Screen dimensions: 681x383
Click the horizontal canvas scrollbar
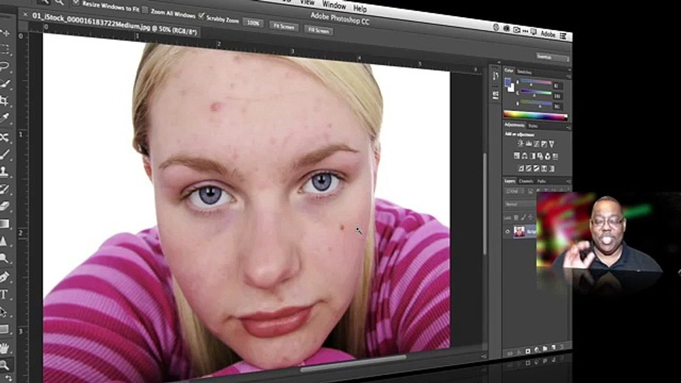coord(353,364)
